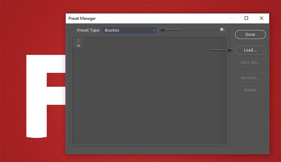Select the brush preset thumbnail labeled 56
Viewport: 281px width, 162px height.
[x=78, y=43]
